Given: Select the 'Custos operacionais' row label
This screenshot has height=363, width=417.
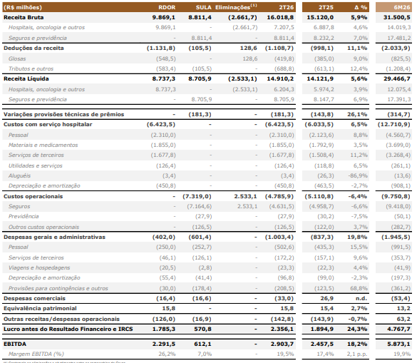Looking at the screenshot, I should coord(33,196).
